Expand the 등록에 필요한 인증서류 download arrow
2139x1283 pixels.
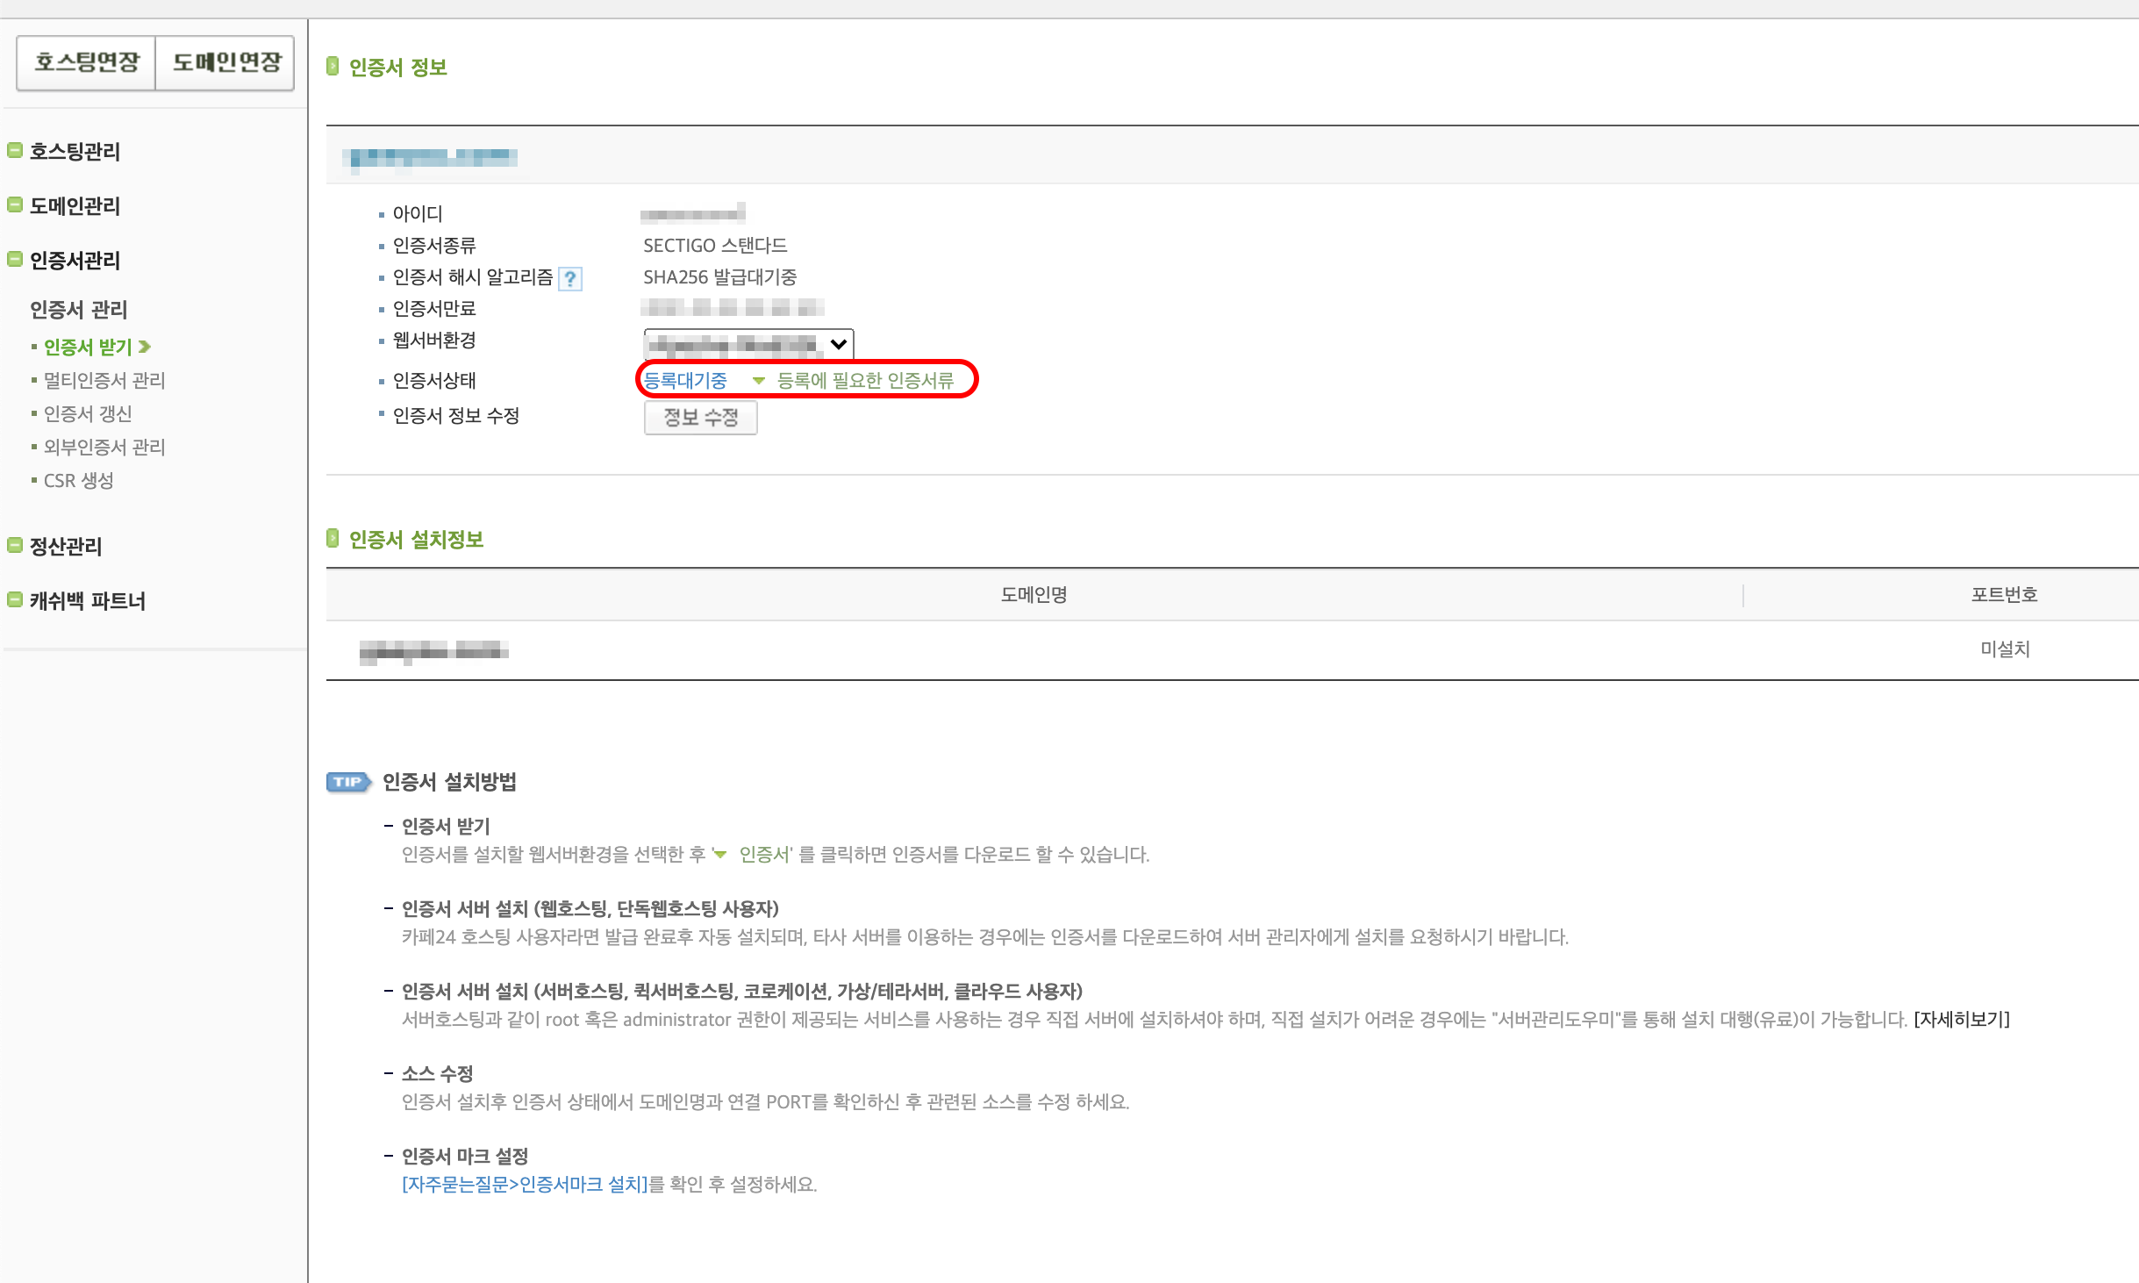(759, 381)
